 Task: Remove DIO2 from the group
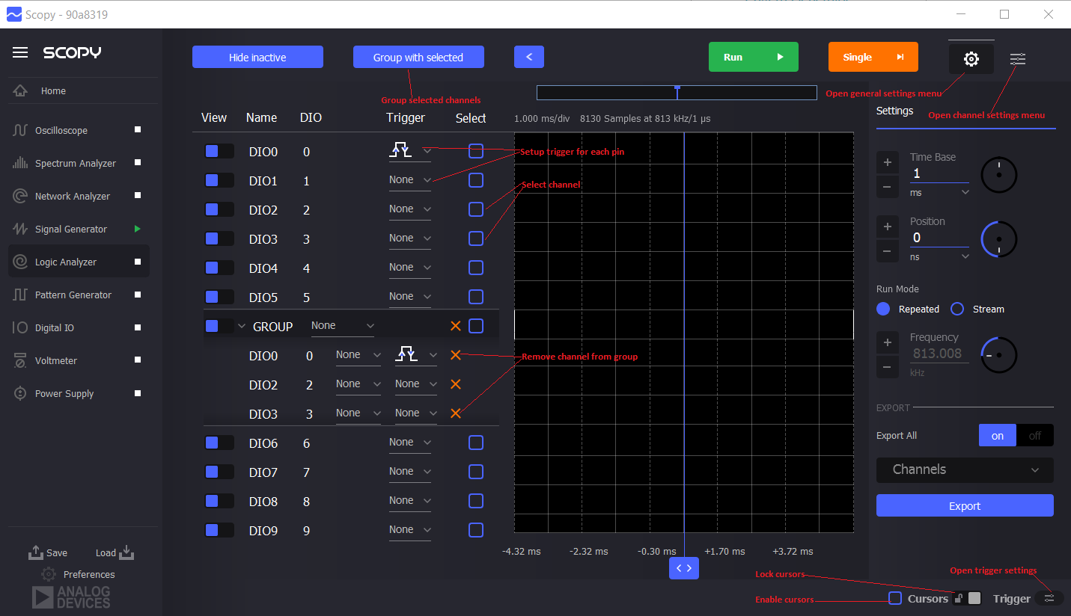(455, 384)
